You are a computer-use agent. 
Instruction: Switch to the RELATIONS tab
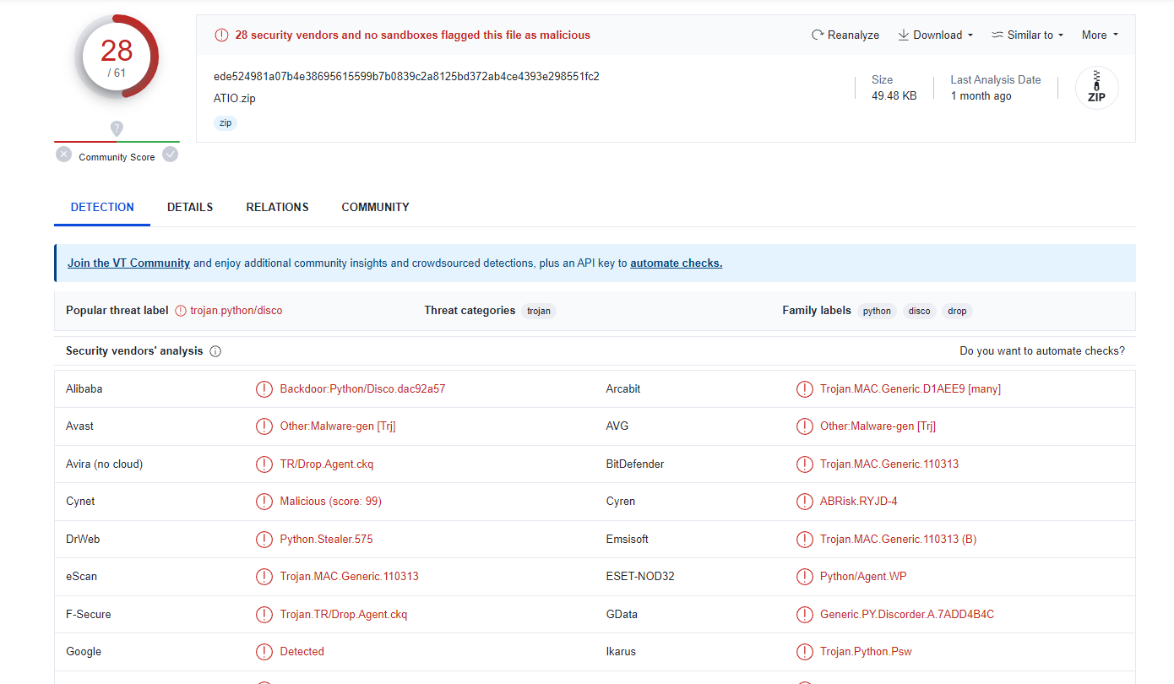(x=277, y=207)
